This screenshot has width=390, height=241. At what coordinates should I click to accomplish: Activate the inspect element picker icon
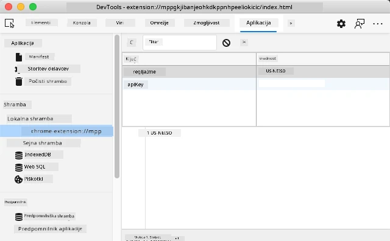coord(10,23)
